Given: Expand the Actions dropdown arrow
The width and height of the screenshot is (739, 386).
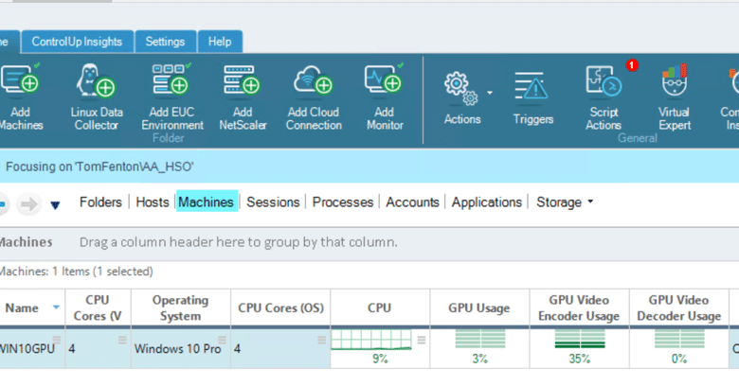Looking at the screenshot, I should pyautogui.click(x=490, y=93).
